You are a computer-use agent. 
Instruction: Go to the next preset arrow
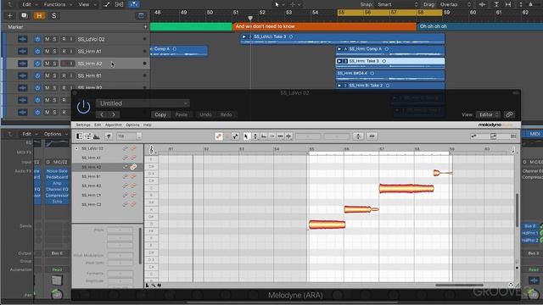click(114, 114)
